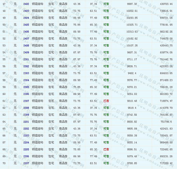
Task: Select room 2203 link
Action: (x=26, y=136)
